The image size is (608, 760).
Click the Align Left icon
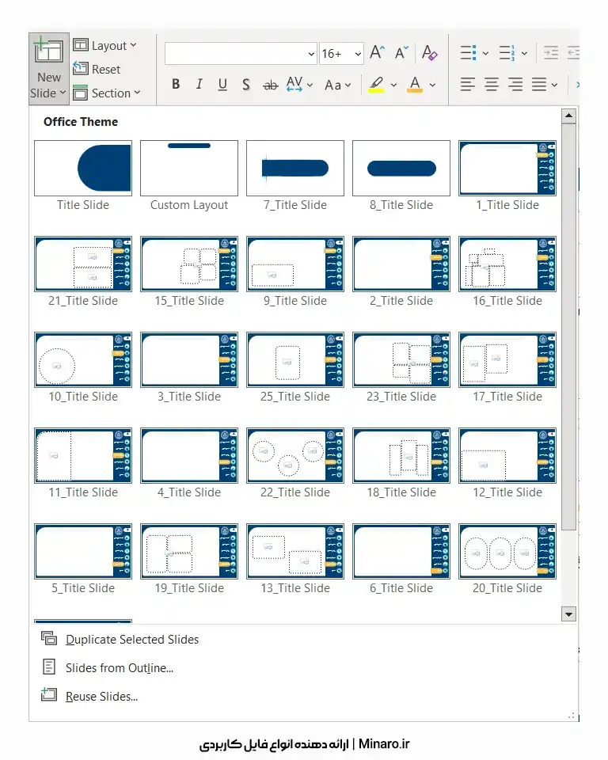(x=468, y=85)
